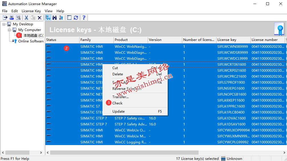Image resolution: width=287 pixels, height=161 pixels.
Task: Click the Delete X toolbar icon
Action: click(40, 18)
